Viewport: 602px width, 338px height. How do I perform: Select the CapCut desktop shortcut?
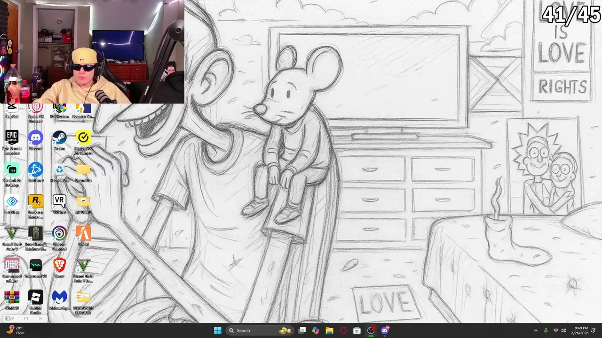pyautogui.click(x=12, y=111)
